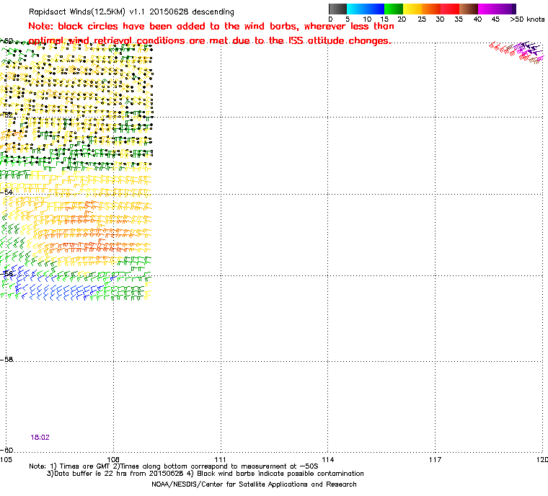Click the brown 35-40 knots color band
This screenshot has width=548, height=496.
[468, 9]
